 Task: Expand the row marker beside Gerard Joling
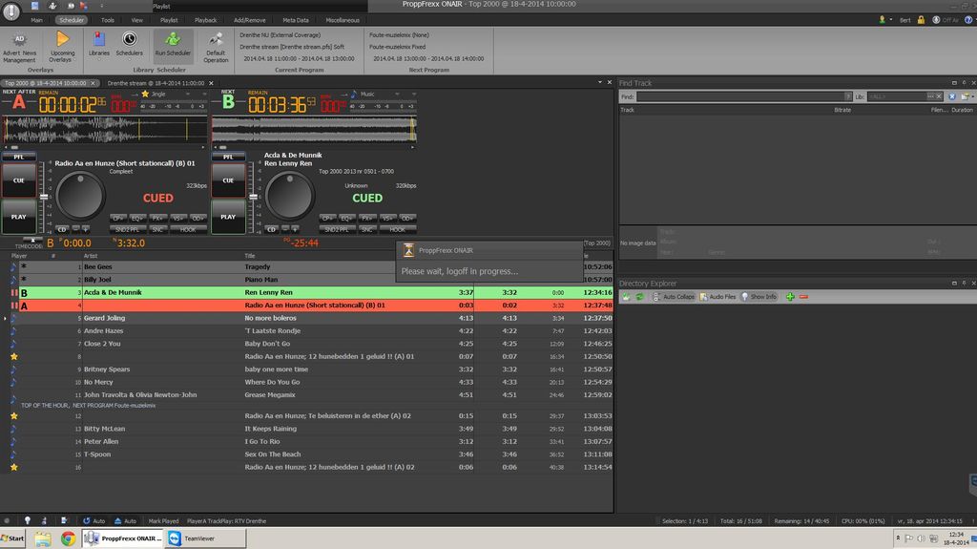(5, 318)
